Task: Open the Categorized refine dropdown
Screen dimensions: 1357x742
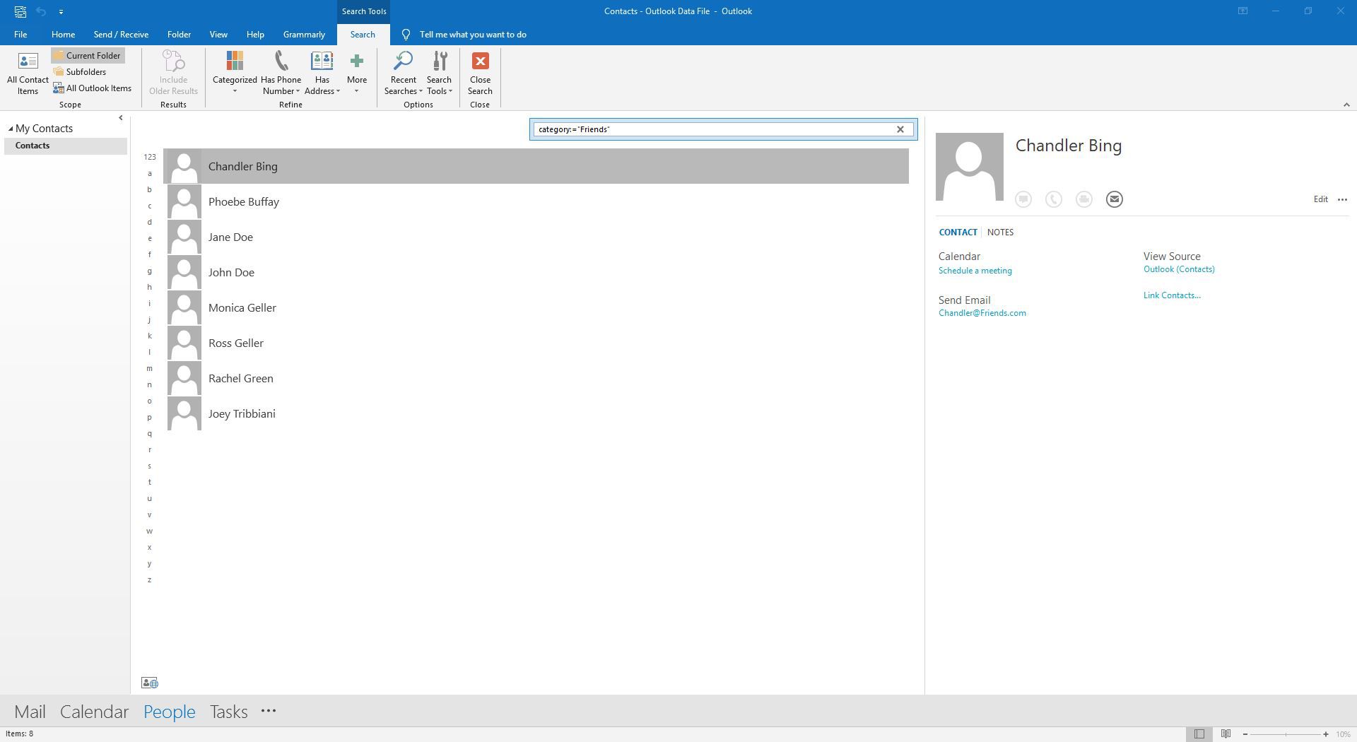Action: pos(235,73)
